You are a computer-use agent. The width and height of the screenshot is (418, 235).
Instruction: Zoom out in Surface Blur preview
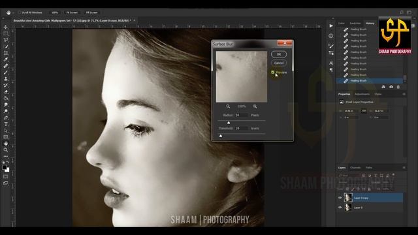point(228,106)
